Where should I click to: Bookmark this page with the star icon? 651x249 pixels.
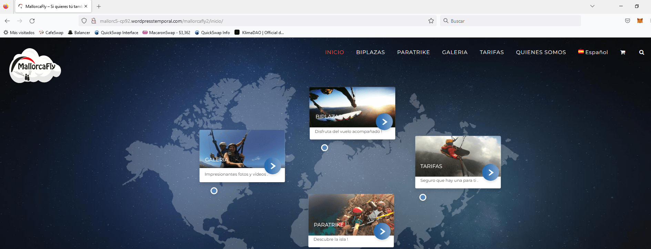tap(431, 21)
